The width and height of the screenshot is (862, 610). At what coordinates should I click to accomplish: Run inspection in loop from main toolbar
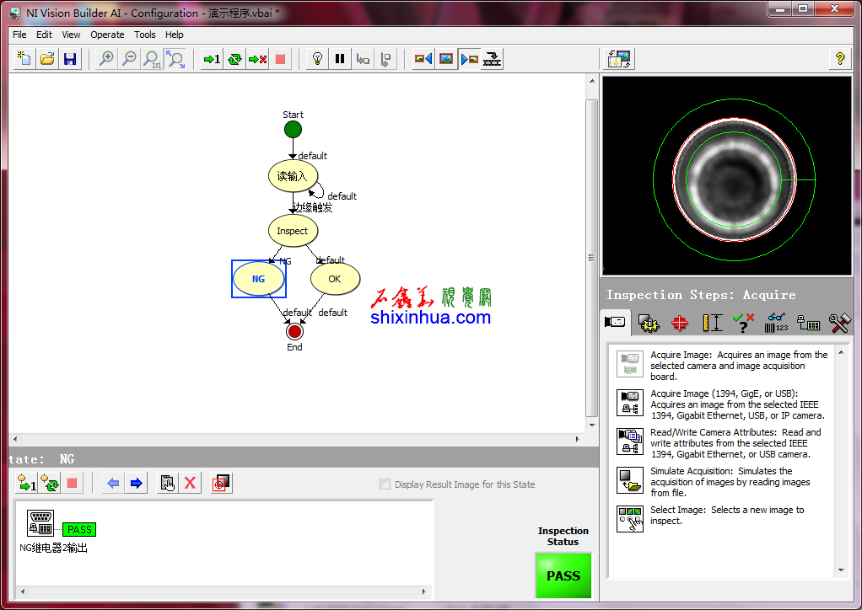[234, 59]
